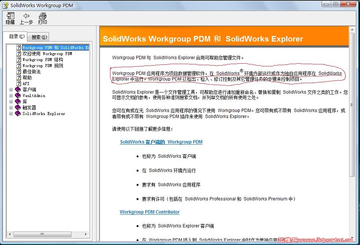This screenshot has height=245, width=360.
Task: Select the 帮助 topic in the tree
Action: 27,78
